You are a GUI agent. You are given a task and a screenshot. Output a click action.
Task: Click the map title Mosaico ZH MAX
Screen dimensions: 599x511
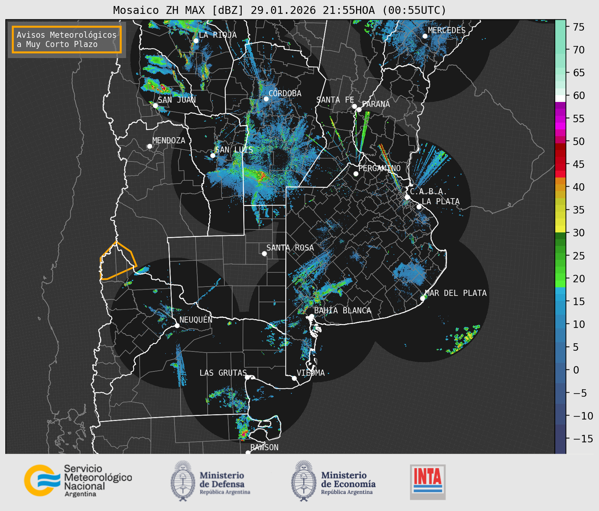pos(279,10)
